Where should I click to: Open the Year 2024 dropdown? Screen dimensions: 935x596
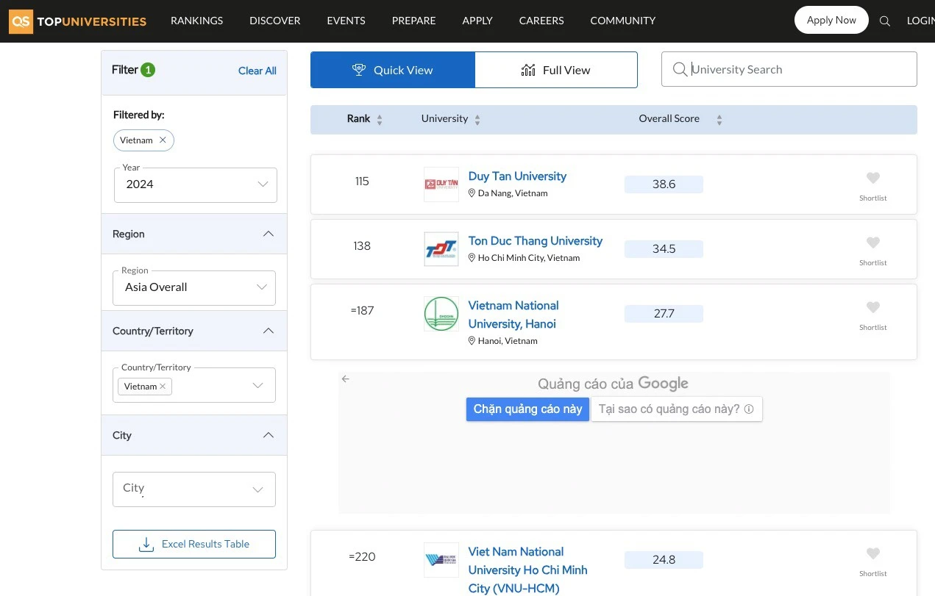tap(196, 184)
